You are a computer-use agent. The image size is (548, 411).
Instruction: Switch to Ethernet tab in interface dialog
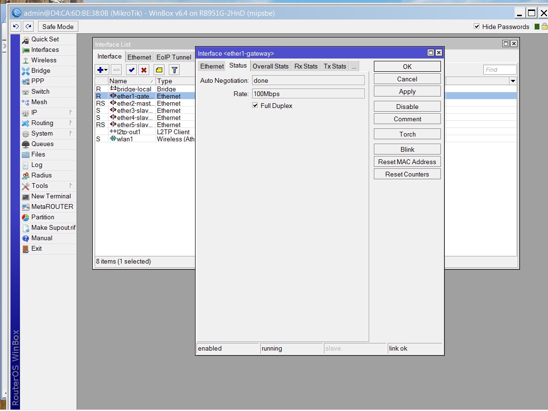(x=212, y=67)
